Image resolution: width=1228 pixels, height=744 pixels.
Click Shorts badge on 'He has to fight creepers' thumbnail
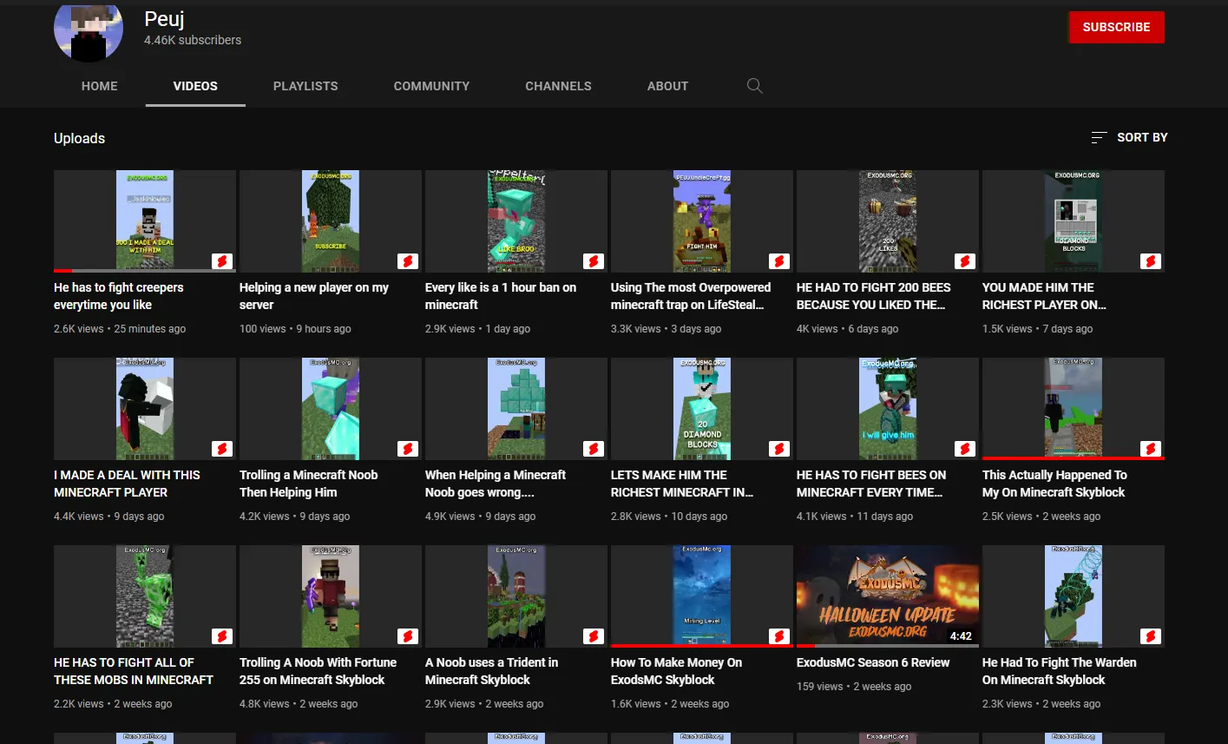click(222, 261)
